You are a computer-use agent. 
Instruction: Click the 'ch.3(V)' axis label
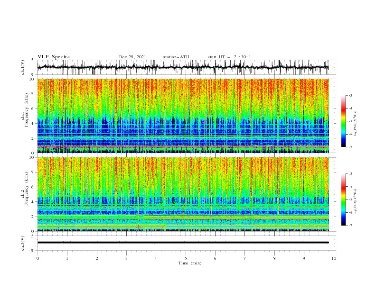[23, 243]
